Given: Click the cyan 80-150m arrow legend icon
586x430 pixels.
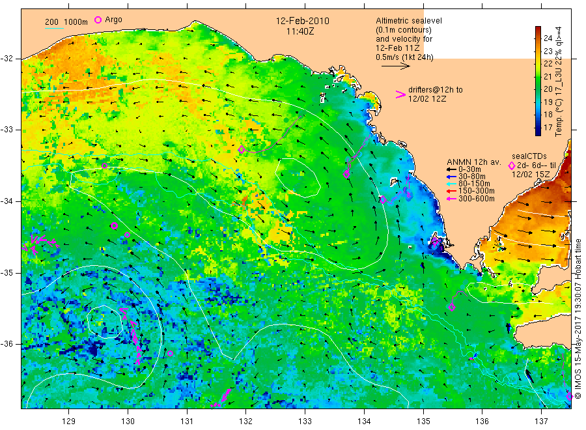Looking at the screenshot, I should point(451,184).
